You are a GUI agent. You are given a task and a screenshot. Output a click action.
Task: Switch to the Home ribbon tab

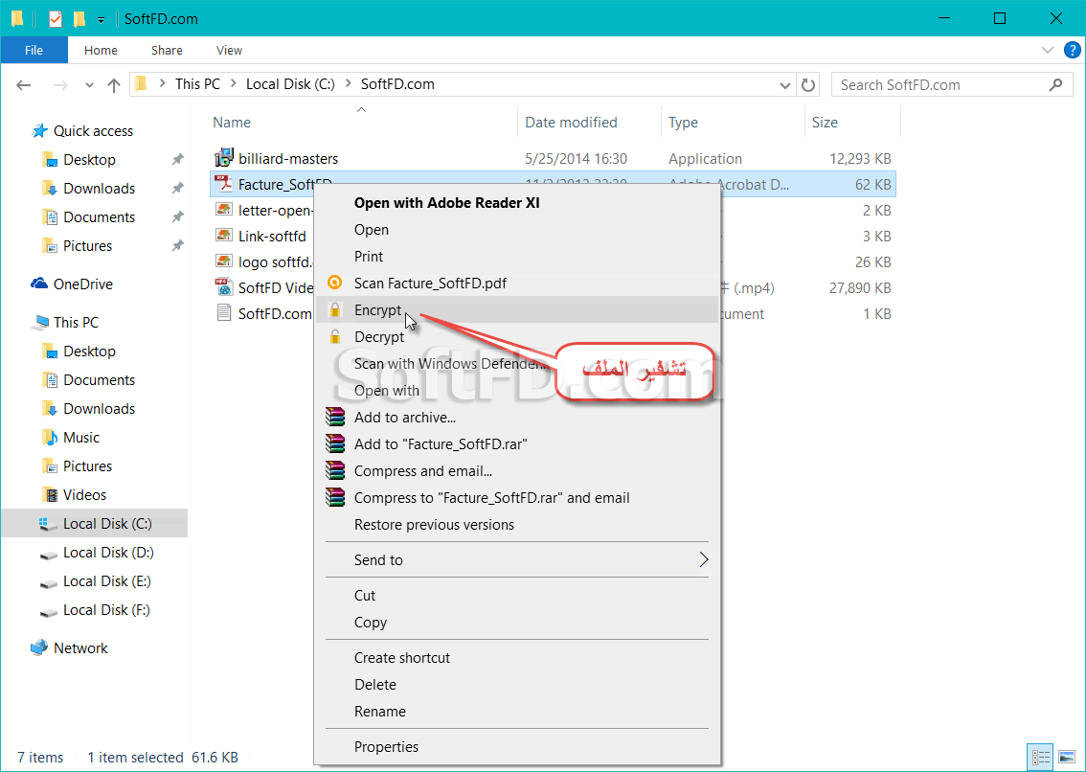point(102,50)
